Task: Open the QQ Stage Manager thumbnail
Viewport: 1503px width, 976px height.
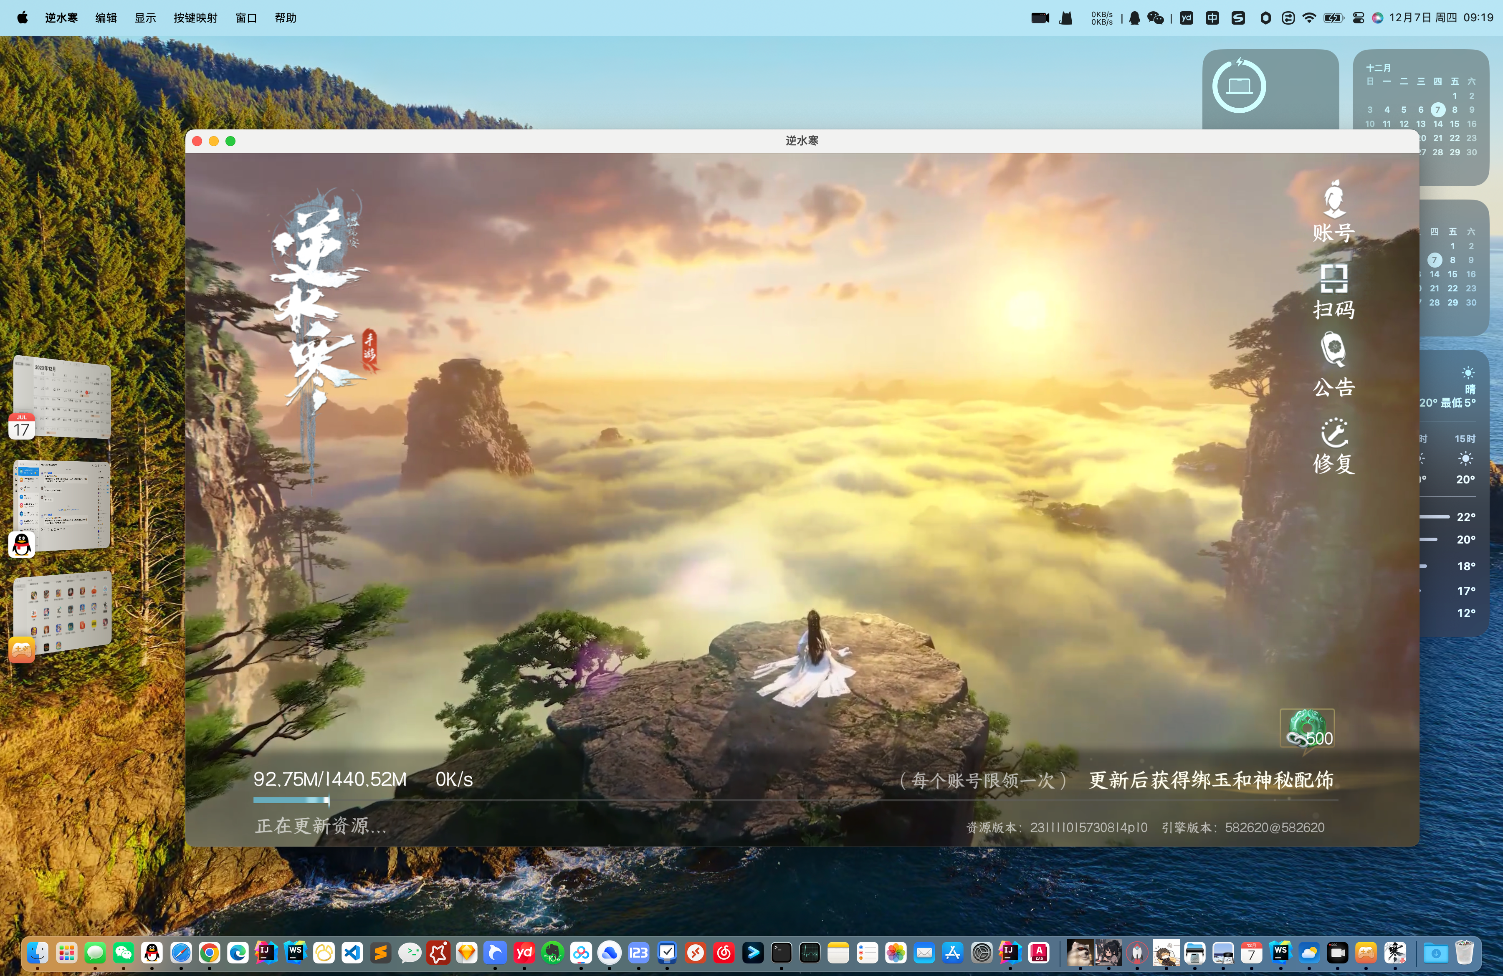Action: pos(62,505)
